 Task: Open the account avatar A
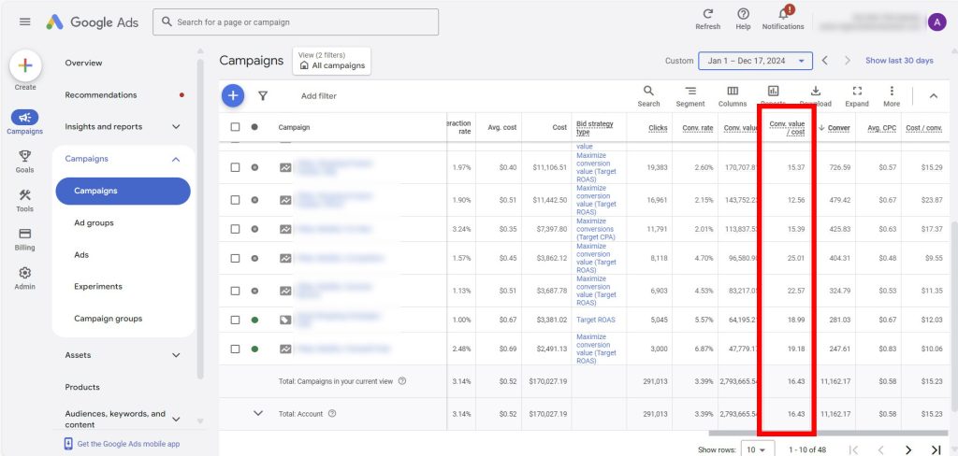click(936, 22)
